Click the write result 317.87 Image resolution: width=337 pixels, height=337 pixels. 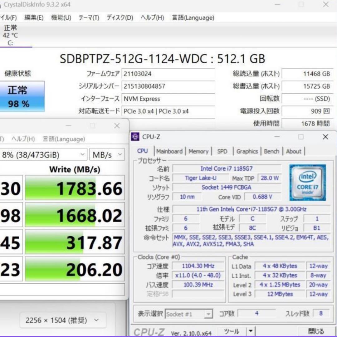coord(75,242)
